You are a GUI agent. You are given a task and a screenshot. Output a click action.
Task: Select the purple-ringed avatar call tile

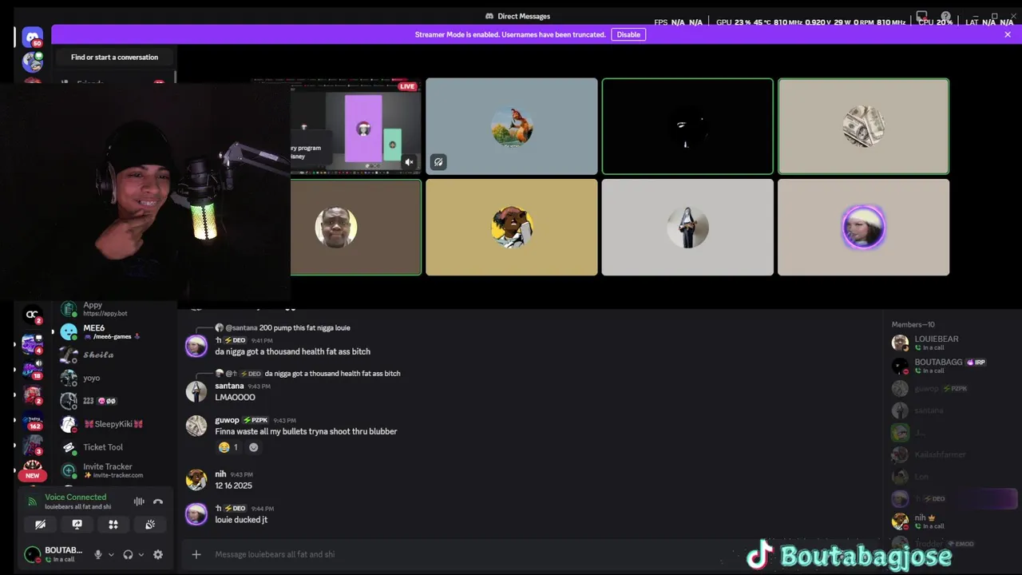[863, 228]
